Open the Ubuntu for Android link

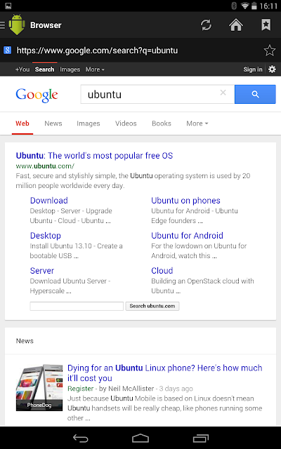coord(187,236)
